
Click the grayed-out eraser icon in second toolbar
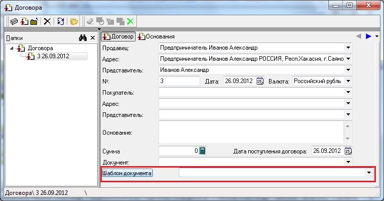coord(90,22)
